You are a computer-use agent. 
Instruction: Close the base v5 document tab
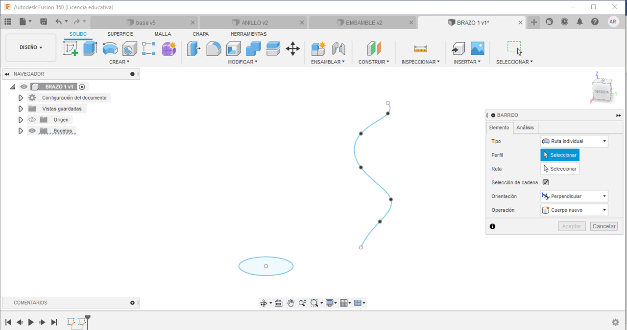[193, 22]
